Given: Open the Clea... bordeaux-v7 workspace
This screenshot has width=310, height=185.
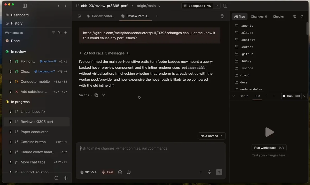Looking at the screenshot, I should click(37, 72).
